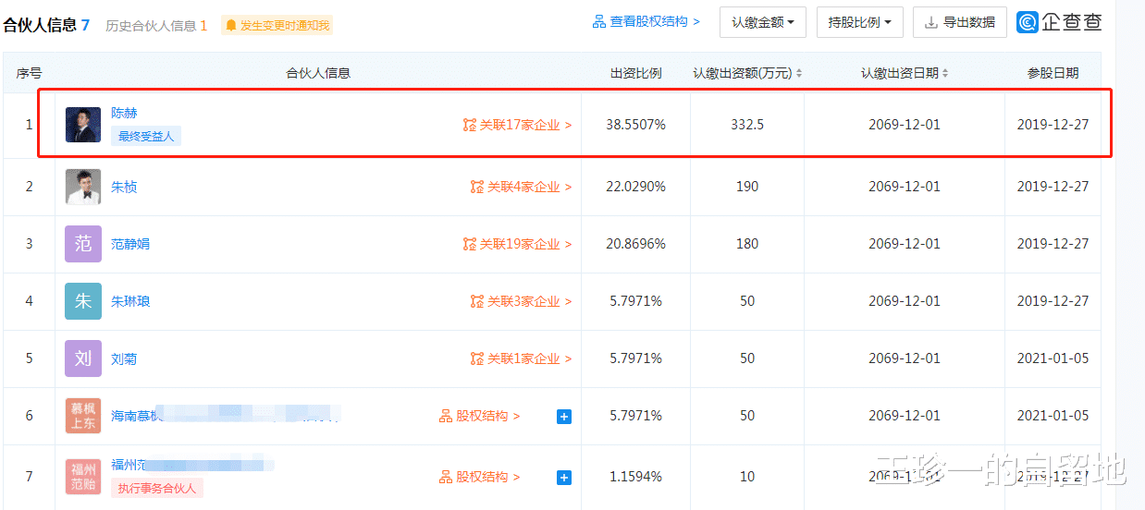The image size is (1145, 510).
Task: Open 关联19家企业 link for 范静娟
Action: 518,244
